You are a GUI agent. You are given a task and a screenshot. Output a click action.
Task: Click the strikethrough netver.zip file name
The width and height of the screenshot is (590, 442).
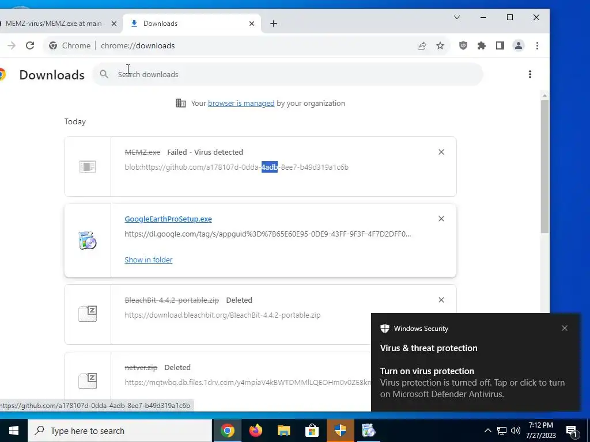(141, 367)
